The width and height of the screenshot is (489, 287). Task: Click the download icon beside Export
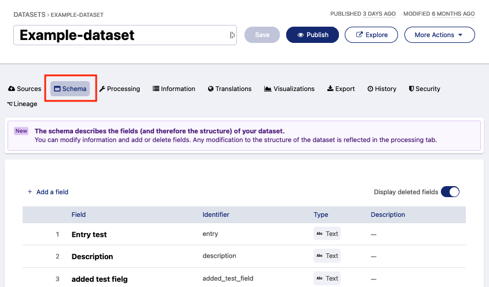[x=330, y=89]
